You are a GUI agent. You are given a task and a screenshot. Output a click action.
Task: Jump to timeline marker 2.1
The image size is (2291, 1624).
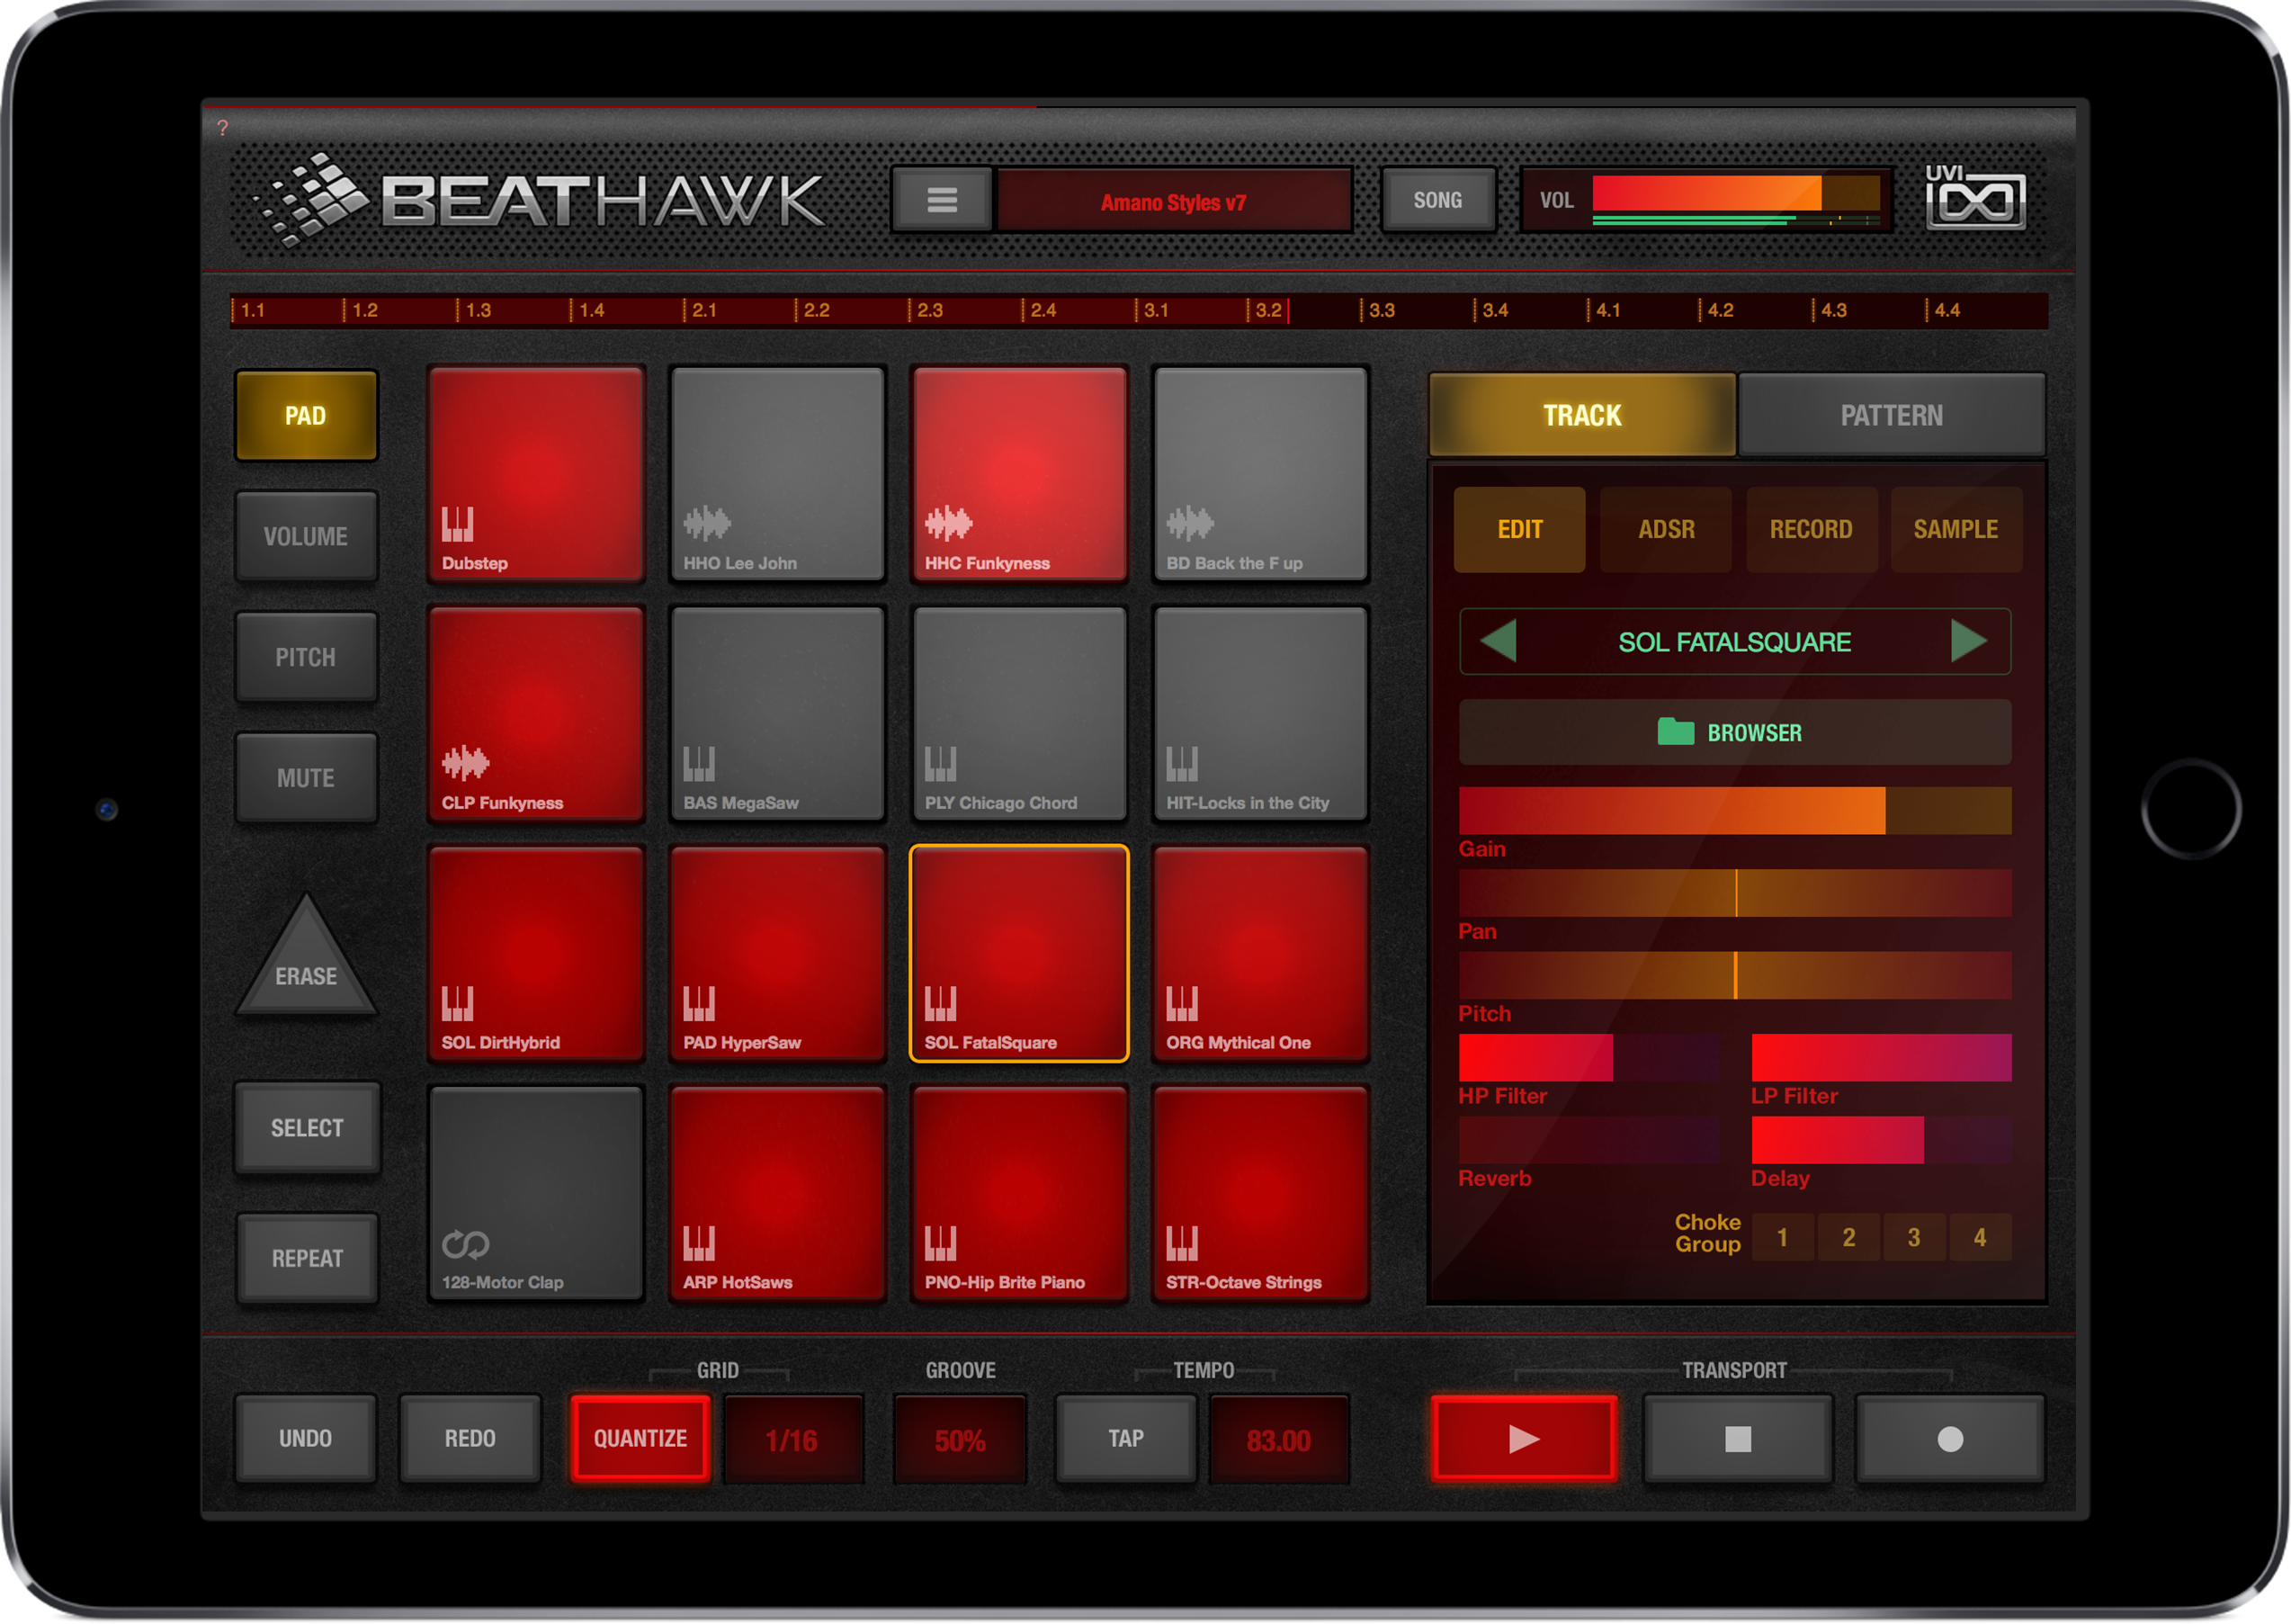pyautogui.click(x=703, y=310)
